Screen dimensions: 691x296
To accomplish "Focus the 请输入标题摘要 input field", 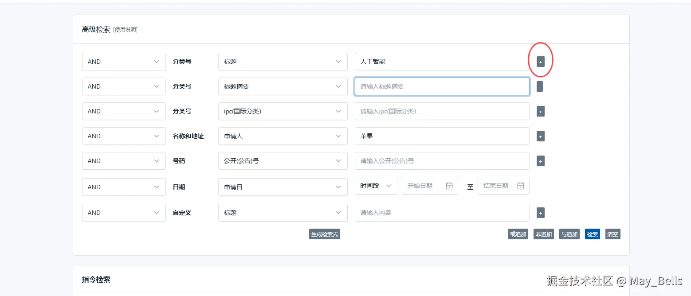I will click(442, 86).
